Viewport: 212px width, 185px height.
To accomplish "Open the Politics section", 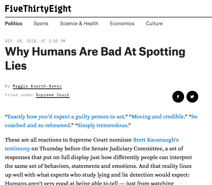I will (13, 24).
